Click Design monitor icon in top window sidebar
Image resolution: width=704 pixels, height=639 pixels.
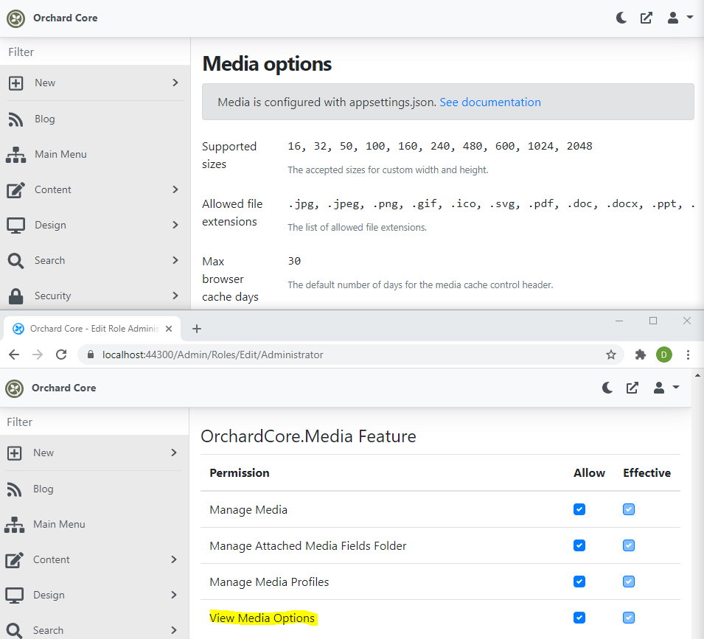pyautogui.click(x=15, y=226)
